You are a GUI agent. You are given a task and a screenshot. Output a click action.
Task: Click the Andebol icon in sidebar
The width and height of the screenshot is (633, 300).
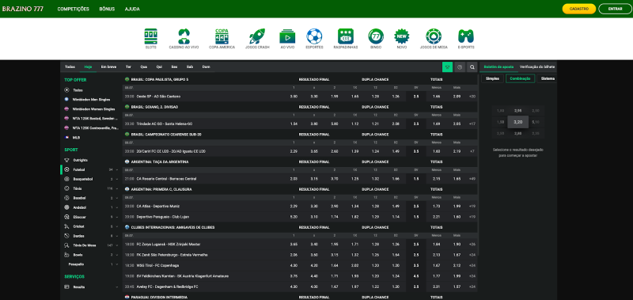coord(66,207)
